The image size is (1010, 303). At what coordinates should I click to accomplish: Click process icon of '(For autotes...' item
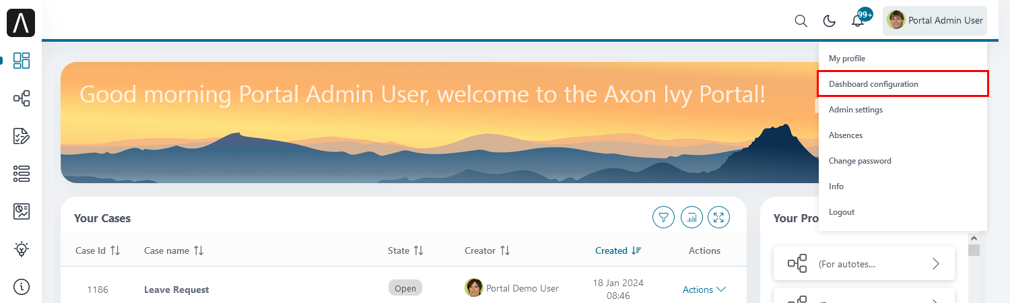pyautogui.click(x=797, y=263)
